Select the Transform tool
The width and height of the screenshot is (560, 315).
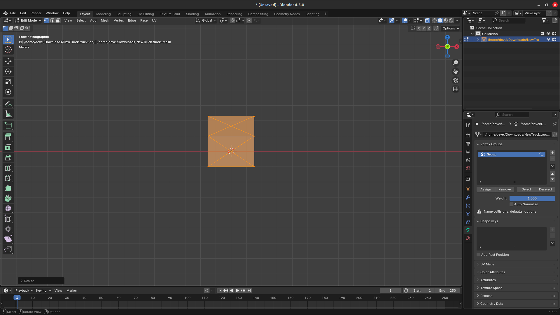pos(8,92)
